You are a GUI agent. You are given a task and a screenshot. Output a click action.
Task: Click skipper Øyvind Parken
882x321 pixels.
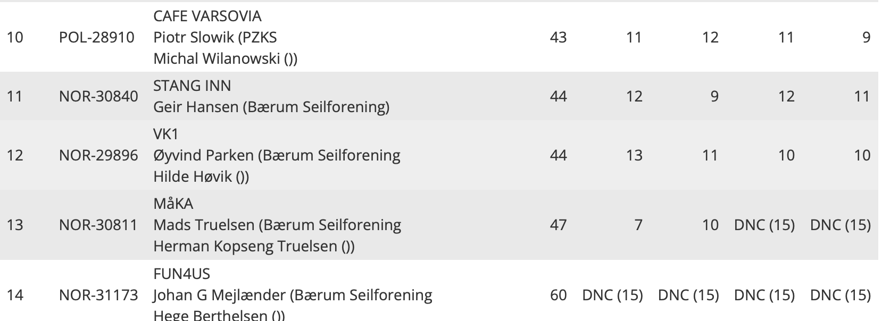pos(203,155)
